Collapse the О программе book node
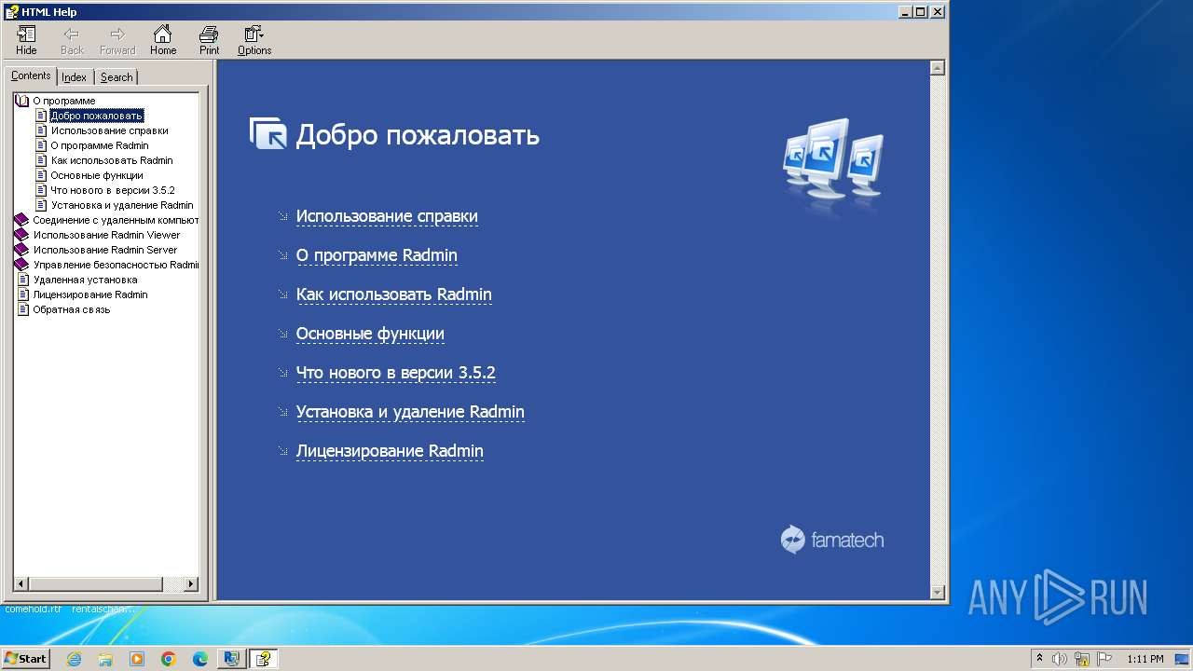1193x671 pixels. [x=22, y=101]
